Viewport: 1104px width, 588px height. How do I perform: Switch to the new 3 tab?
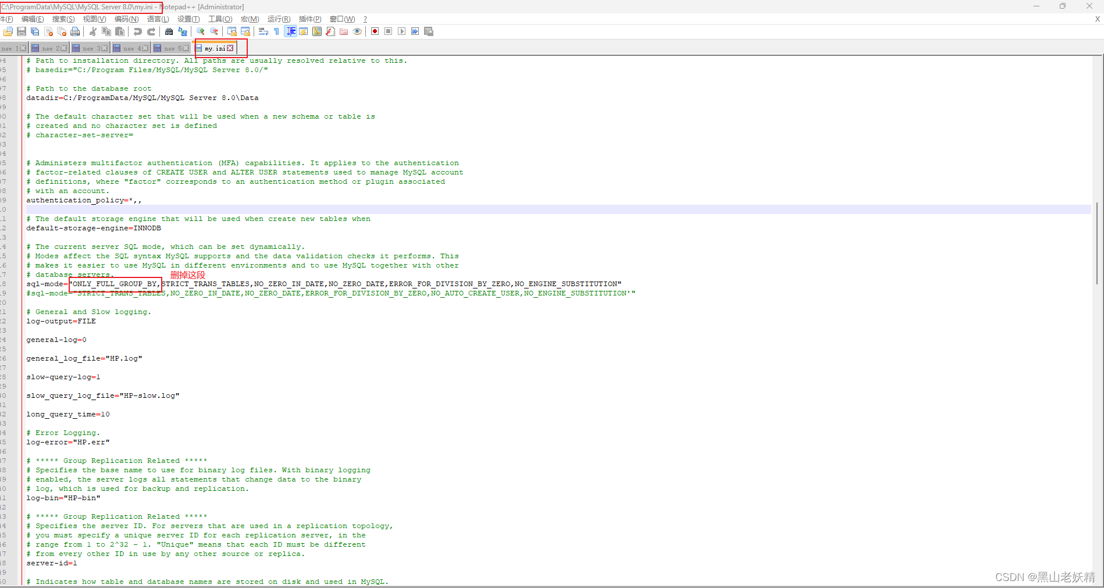(x=90, y=48)
